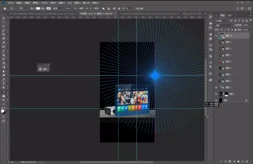253x164 pixels.
Task: Show layer 图层 9 via visibility box
Action: (x=216, y=42)
